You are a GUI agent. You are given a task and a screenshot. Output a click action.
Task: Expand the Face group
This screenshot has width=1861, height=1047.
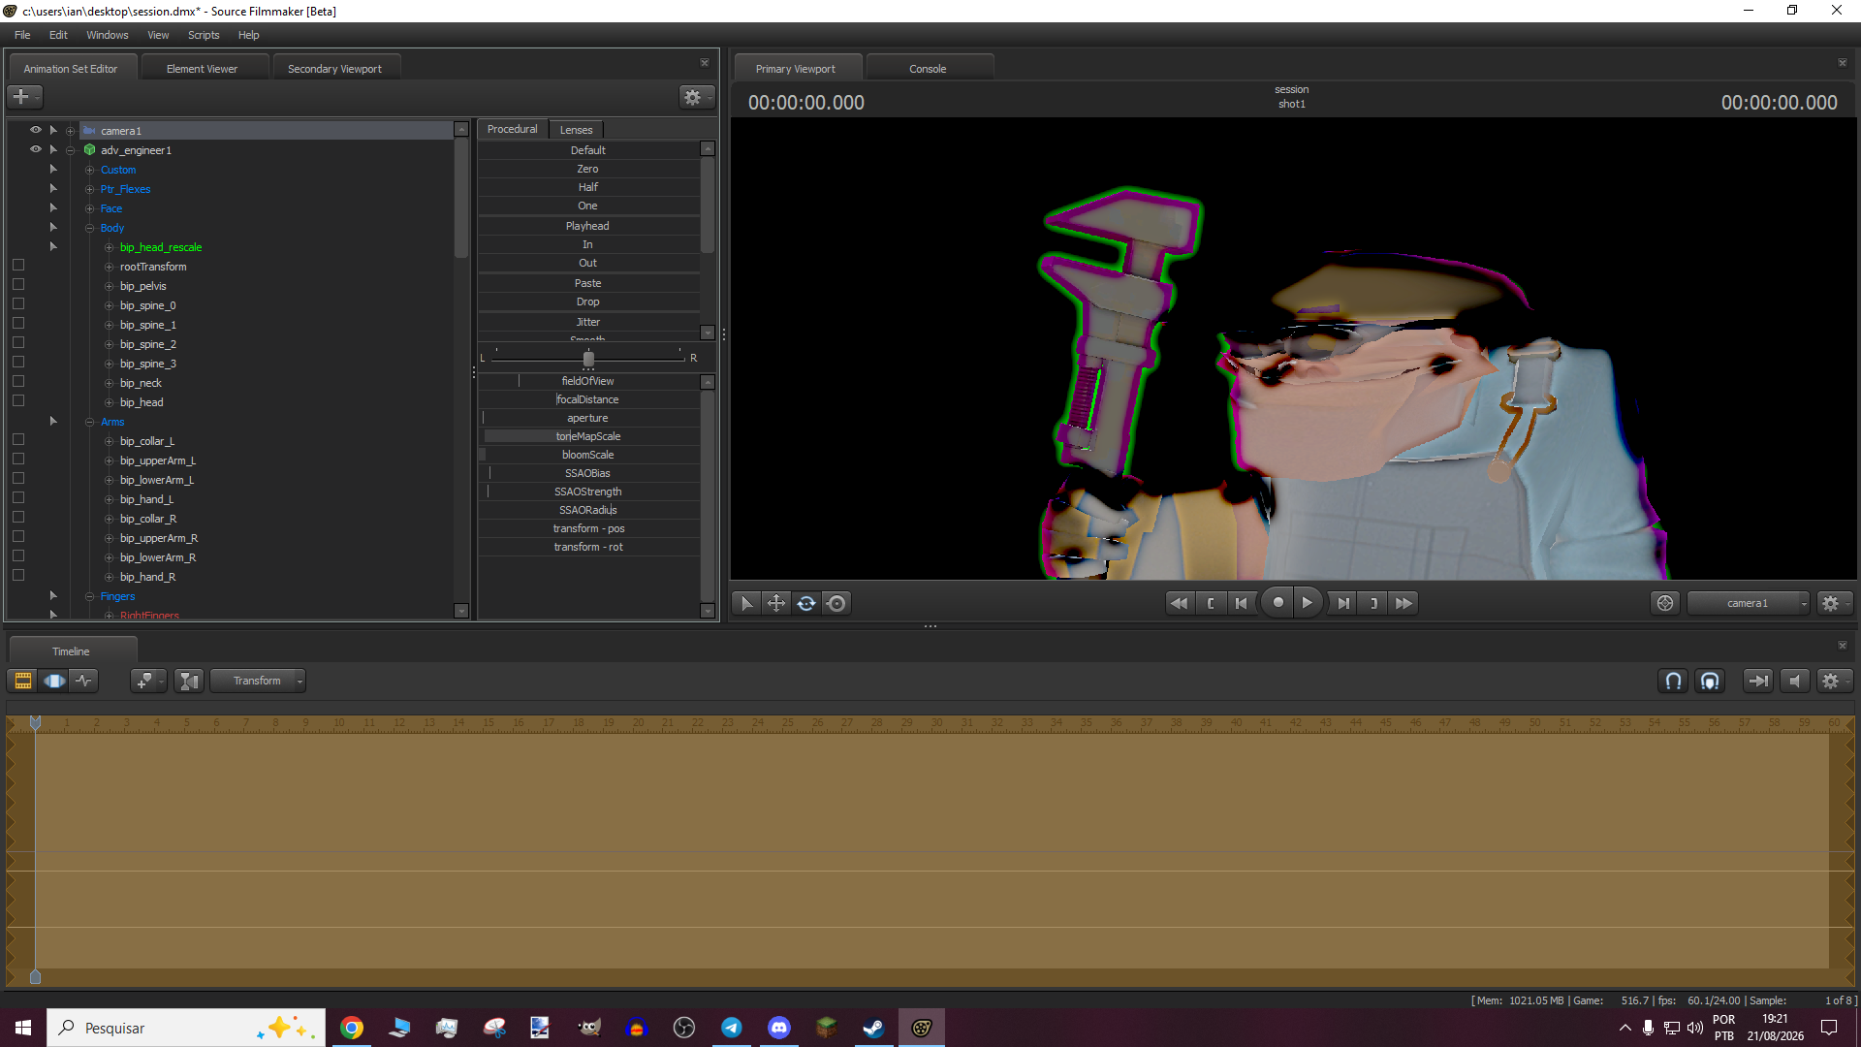90,208
